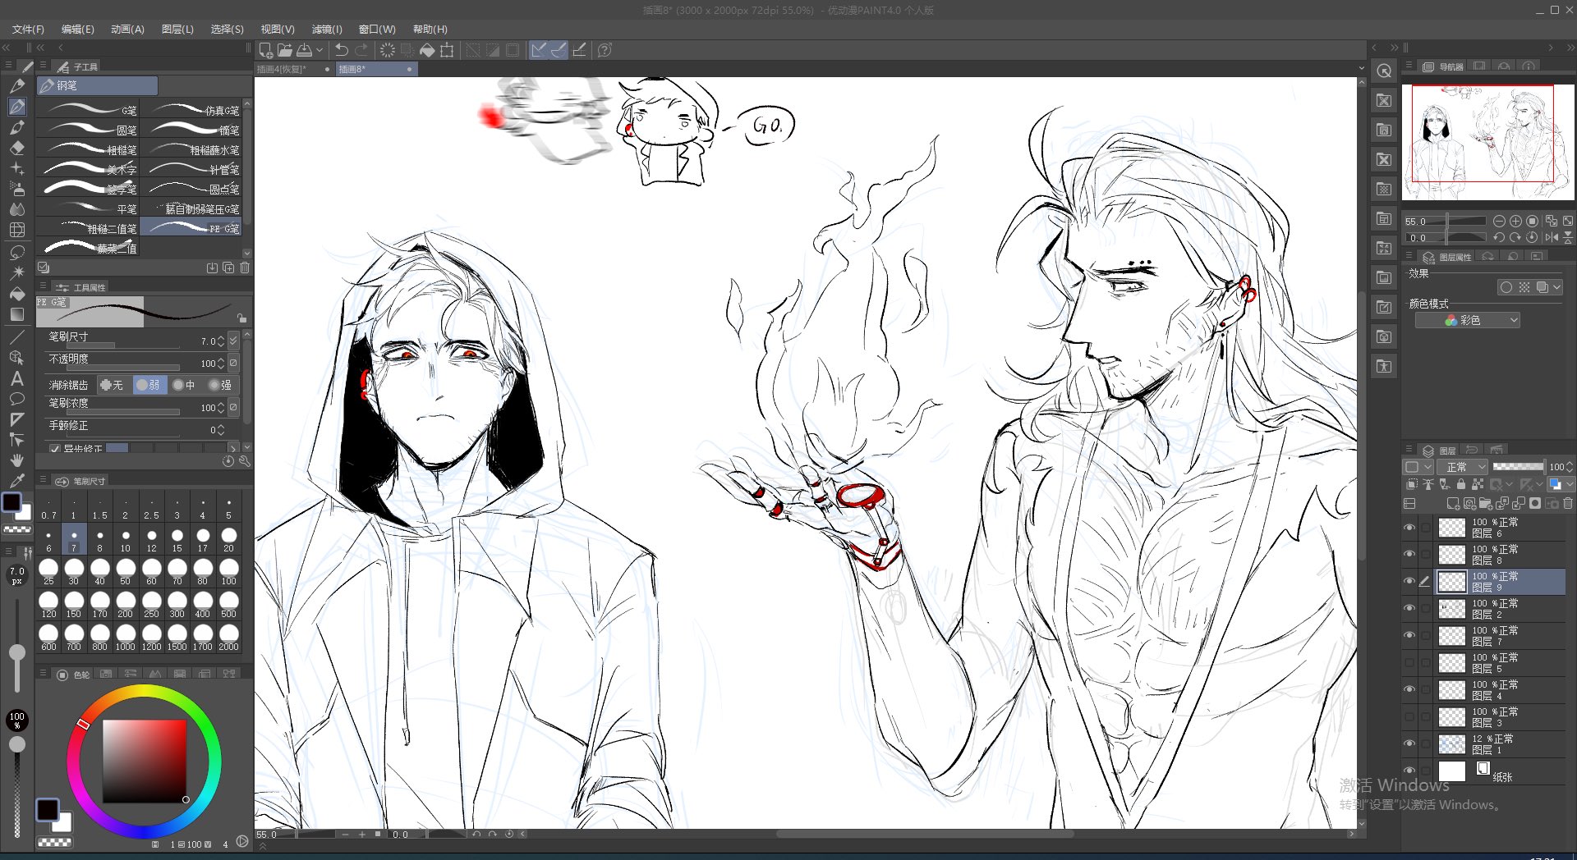Image resolution: width=1577 pixels, height=860 pixels.
Task: Click the layer opacity stepper arrows
Action: pos(1570,467)
